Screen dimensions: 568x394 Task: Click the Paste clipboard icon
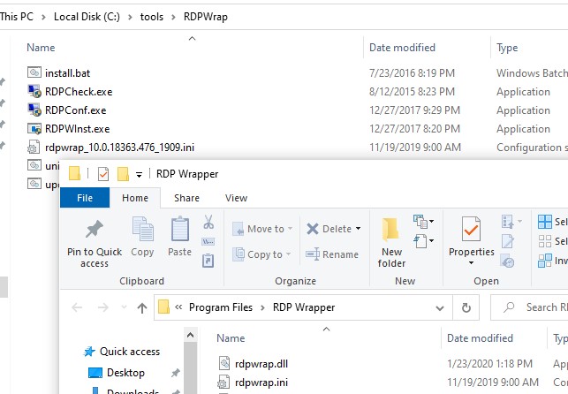point(180,229)
